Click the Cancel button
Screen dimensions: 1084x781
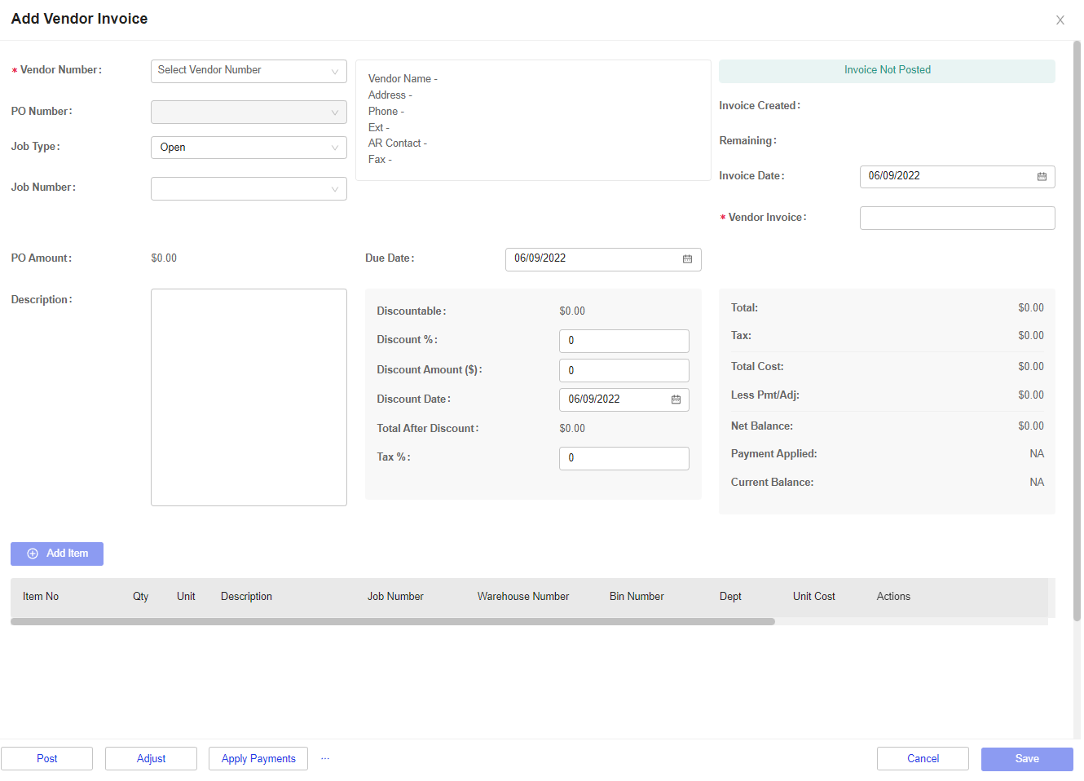(x=923, y=758)
